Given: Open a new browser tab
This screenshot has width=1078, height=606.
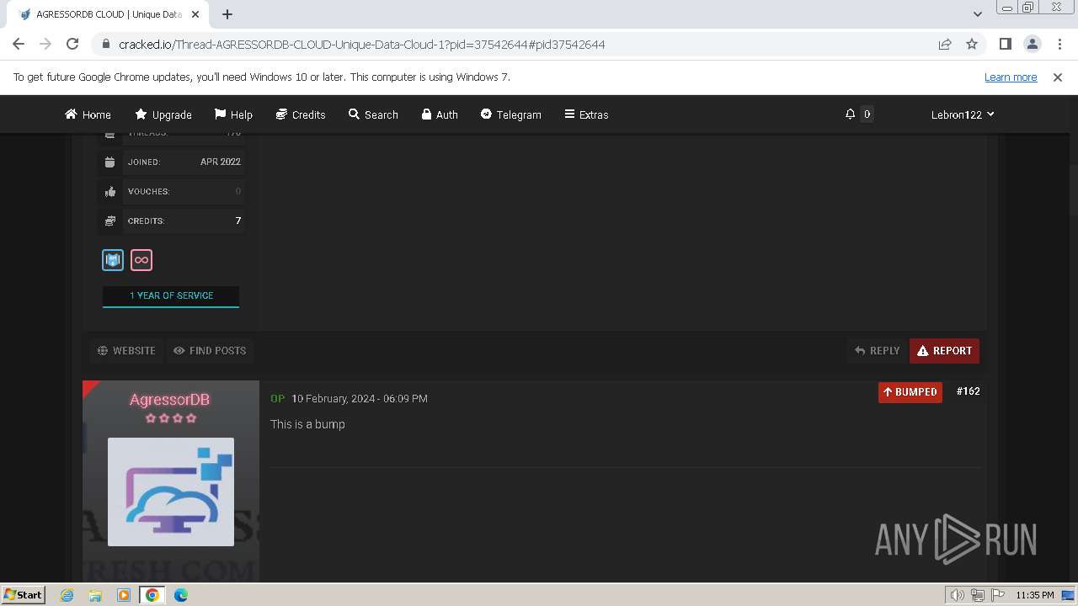Looking at the screenshot, I should pos(227,14).
